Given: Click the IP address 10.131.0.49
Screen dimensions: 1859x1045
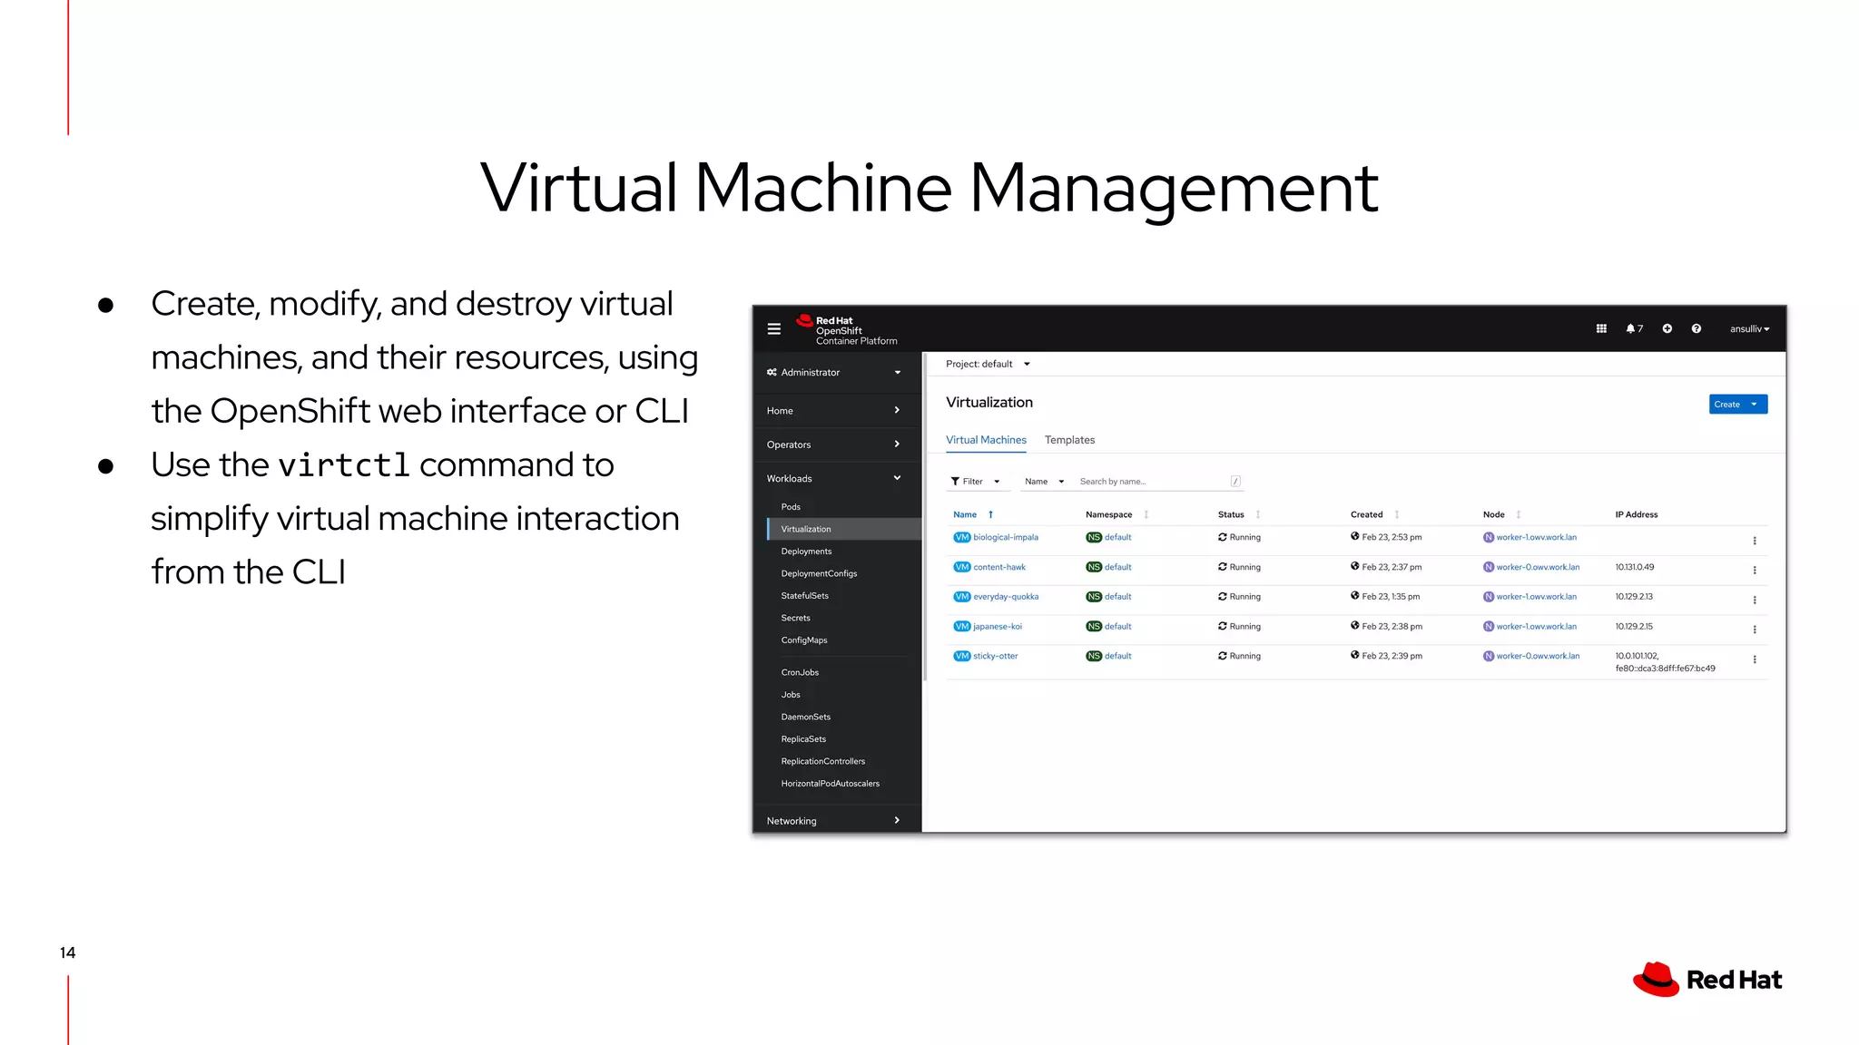Looking at the screenshot, I should (1634, 568).
